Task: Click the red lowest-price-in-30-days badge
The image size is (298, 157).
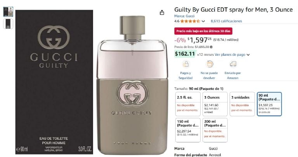Action: pos(203,31)
